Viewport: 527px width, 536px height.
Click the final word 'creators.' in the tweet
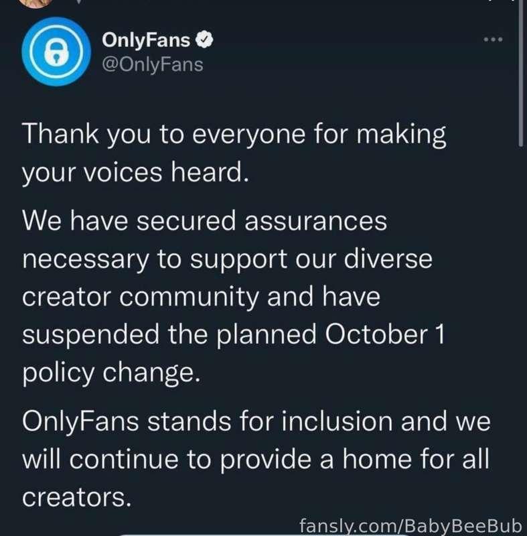point(76,497)
